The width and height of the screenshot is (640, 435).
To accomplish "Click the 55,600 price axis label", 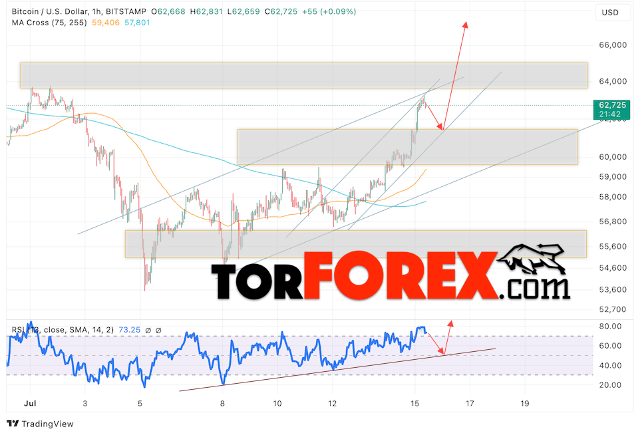I will tap(613, 247).
